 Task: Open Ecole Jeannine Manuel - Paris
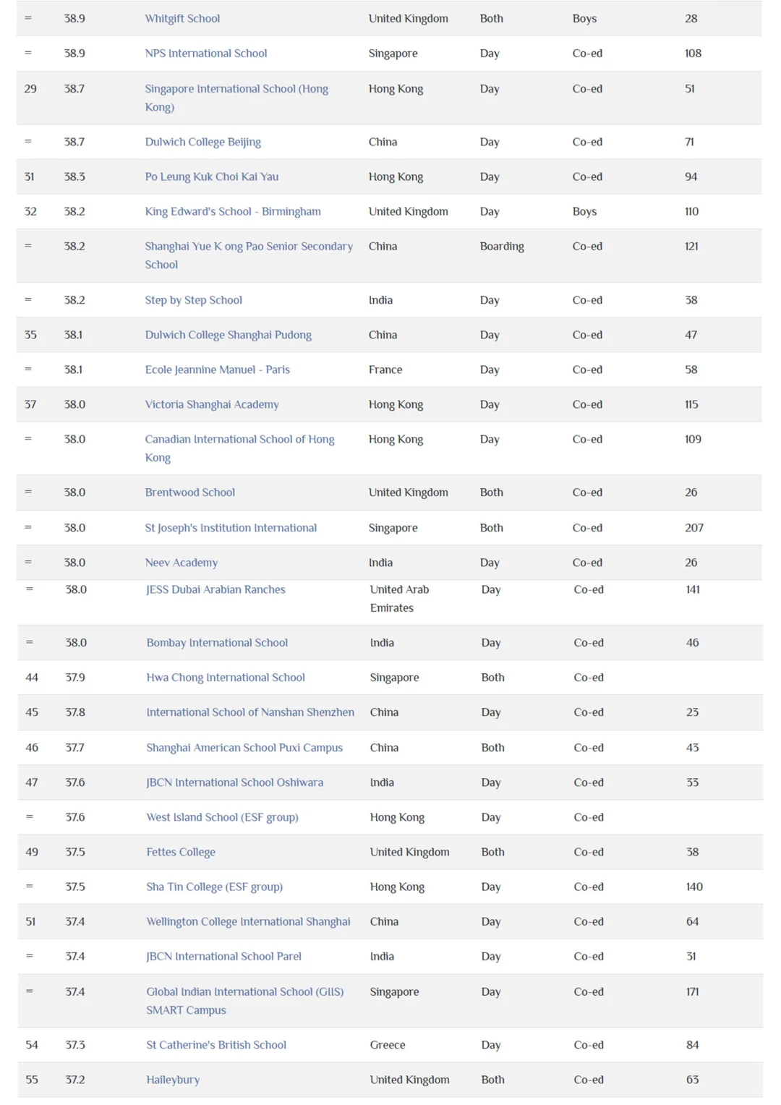[217, 370]
